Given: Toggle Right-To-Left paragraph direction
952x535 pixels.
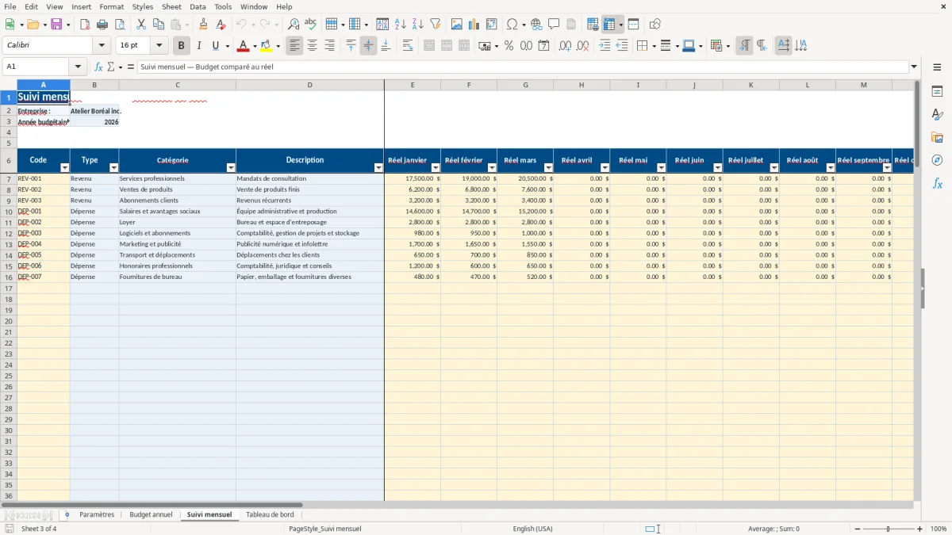Looking at the screenshot, I should (x=762, y=46).
